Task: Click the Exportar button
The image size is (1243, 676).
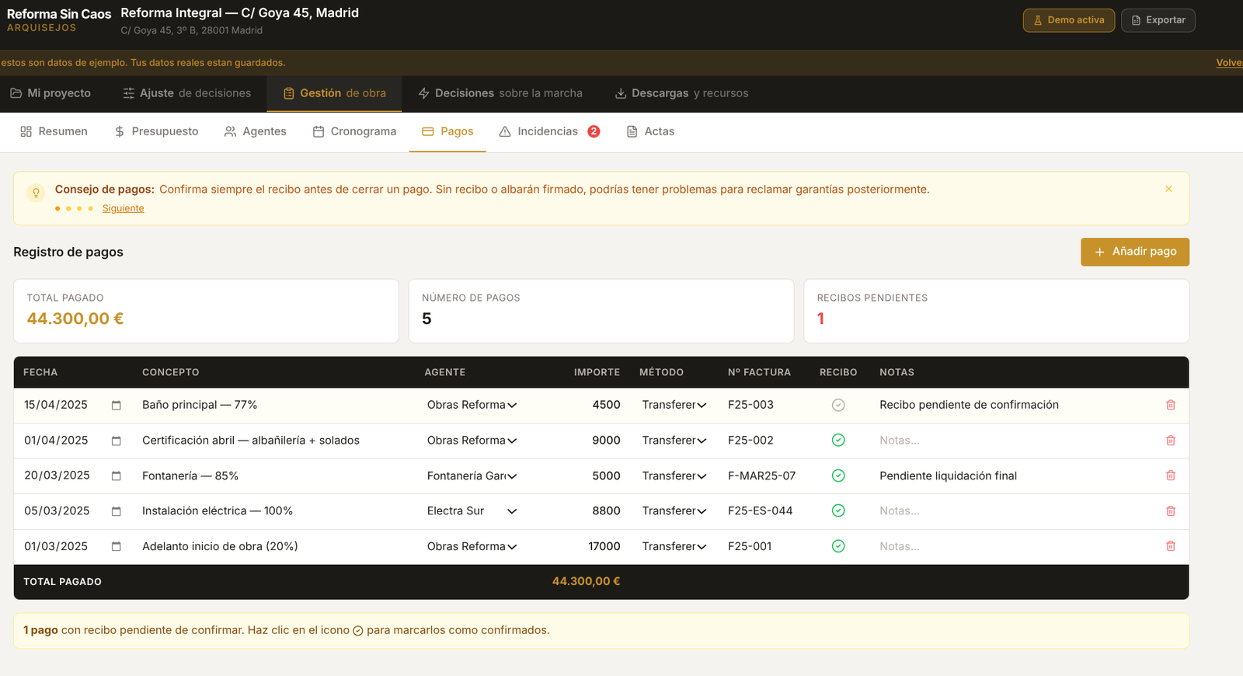Action: click(x=1158, y=20)
